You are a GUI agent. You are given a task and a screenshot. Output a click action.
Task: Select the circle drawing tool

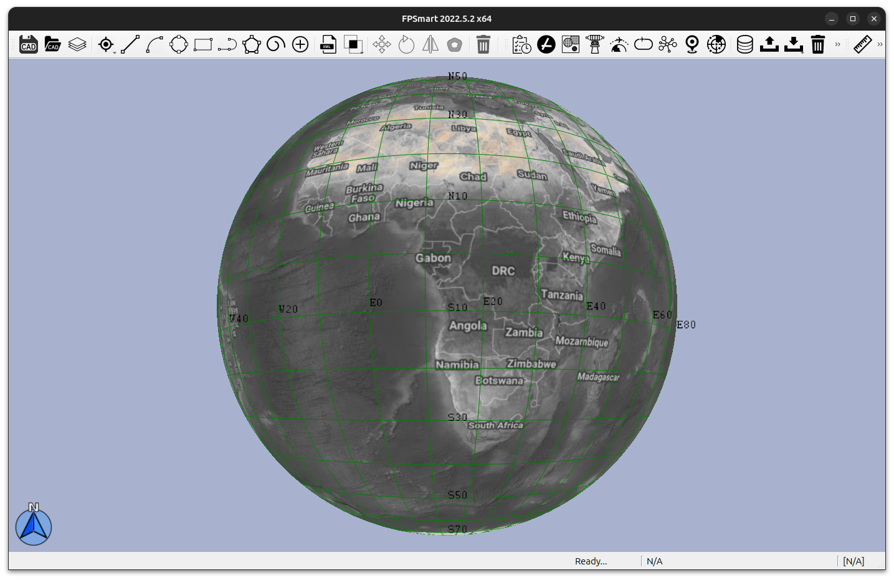coord(179,44)
